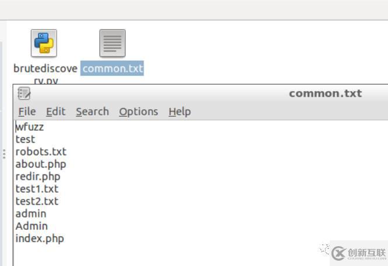Select the brutediscovery.py Python file icon

[44, 43]
